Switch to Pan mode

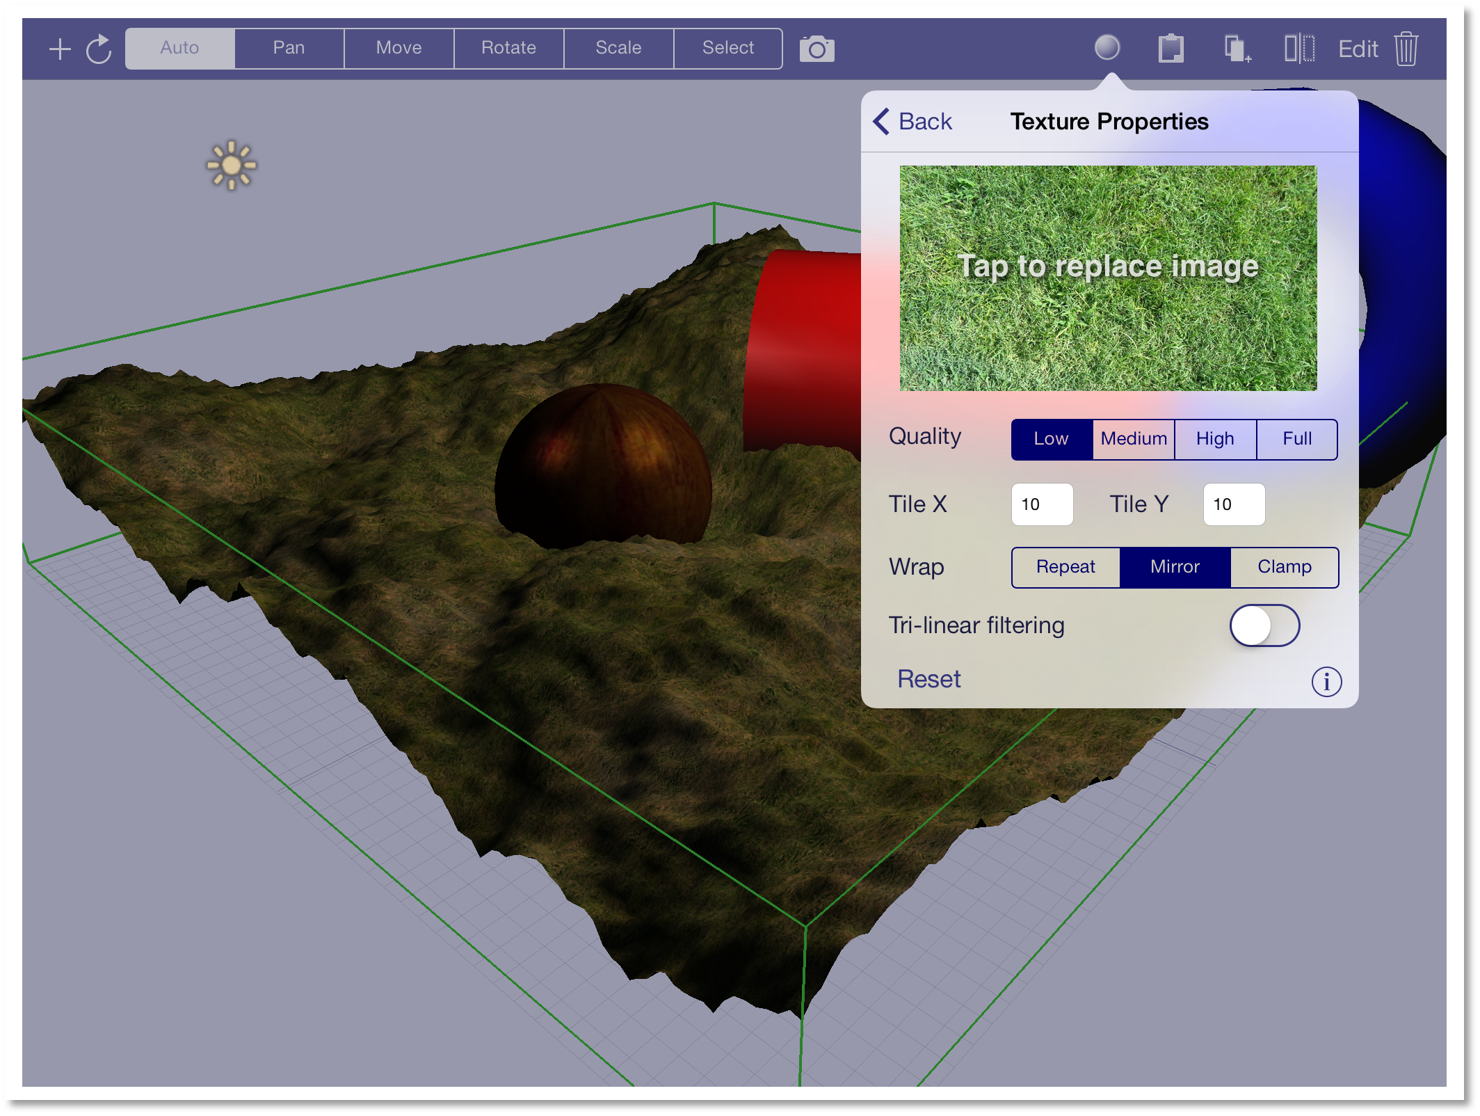pos(289,48)
